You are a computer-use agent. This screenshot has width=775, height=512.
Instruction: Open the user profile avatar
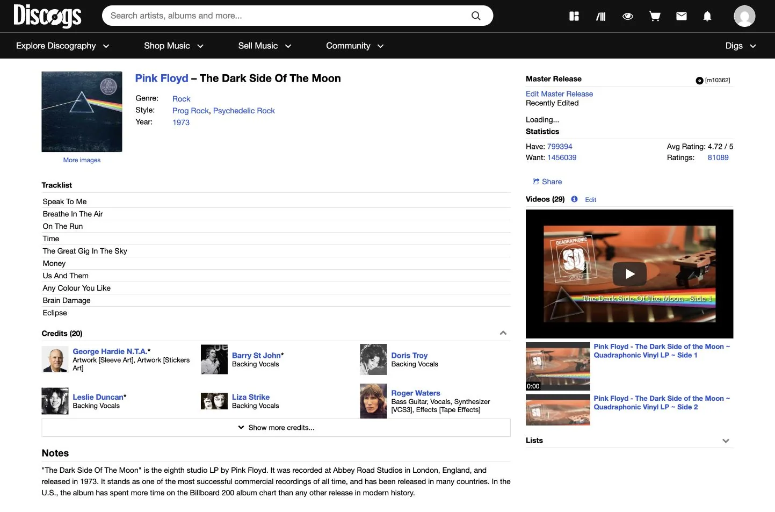[x=744, y=16]
